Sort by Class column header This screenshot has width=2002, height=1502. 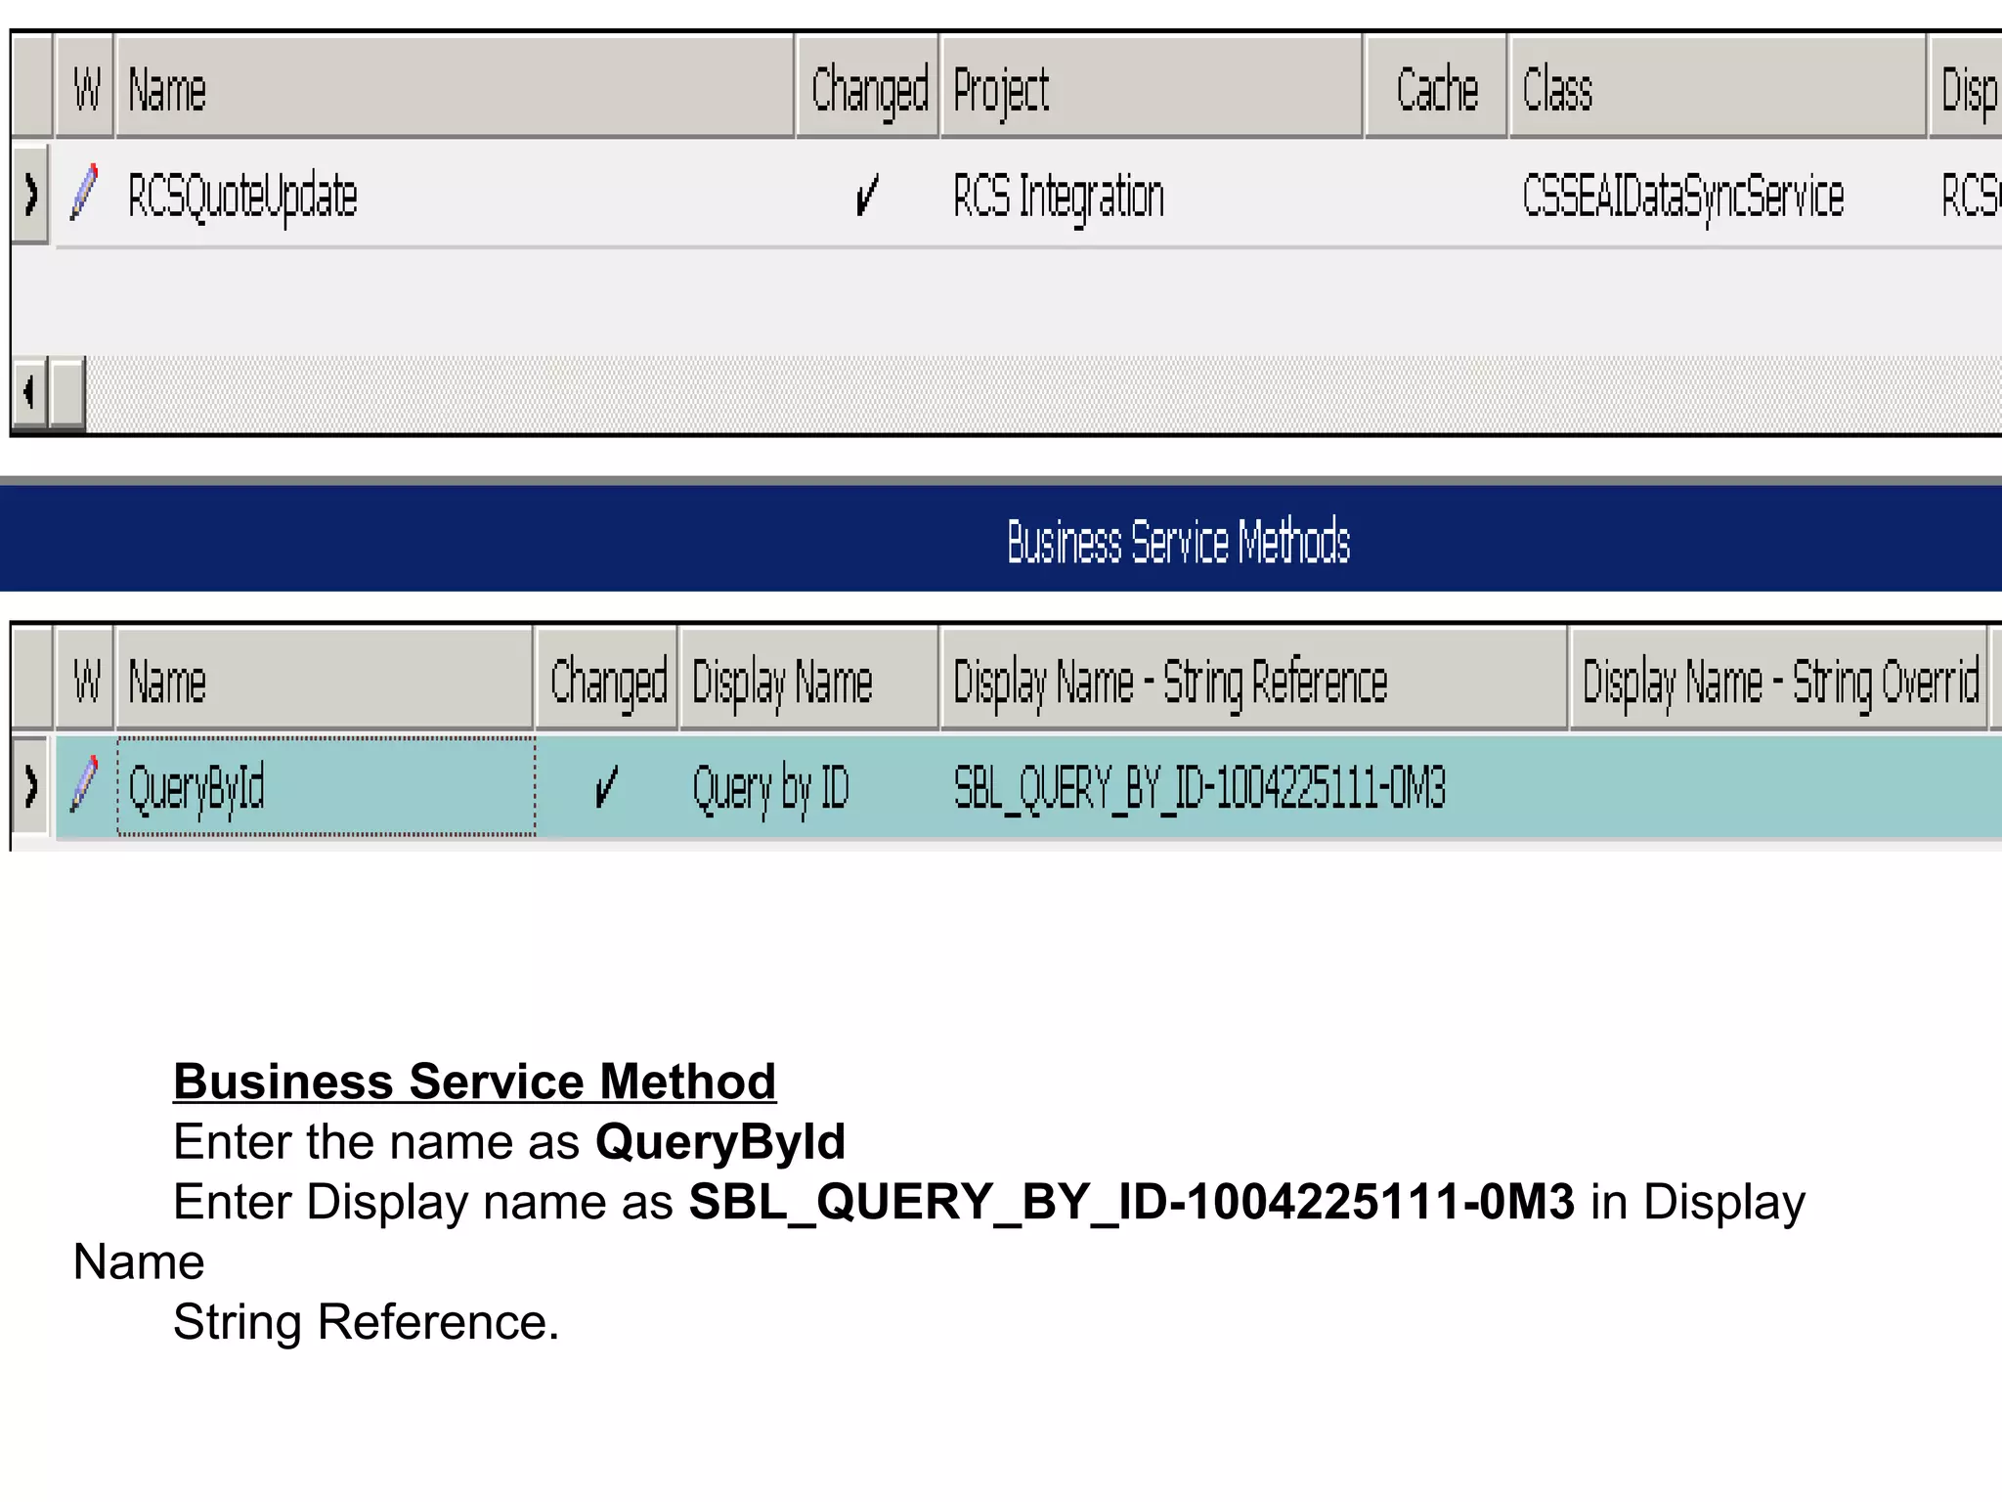1718,88
